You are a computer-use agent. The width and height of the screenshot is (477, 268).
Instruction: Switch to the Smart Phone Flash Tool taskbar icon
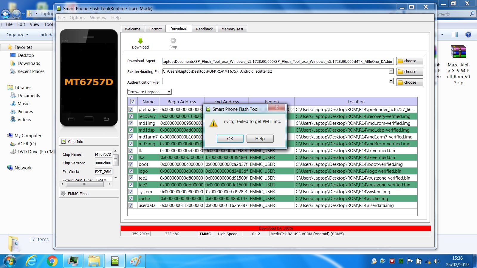(115, 261)
